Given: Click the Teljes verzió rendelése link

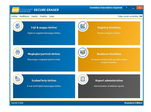Looking at the screenshot, I should [x=128, y=16].
